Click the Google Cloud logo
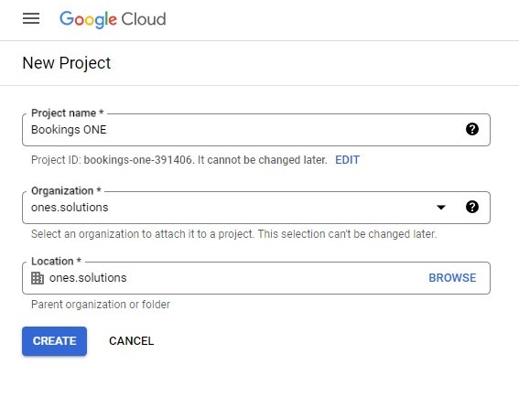Viewport: 519px width, 397px height. point(113,19)
